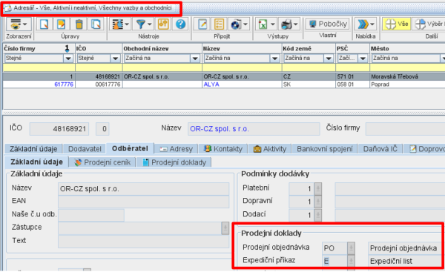Click the EAN input field

pos(143,202)
